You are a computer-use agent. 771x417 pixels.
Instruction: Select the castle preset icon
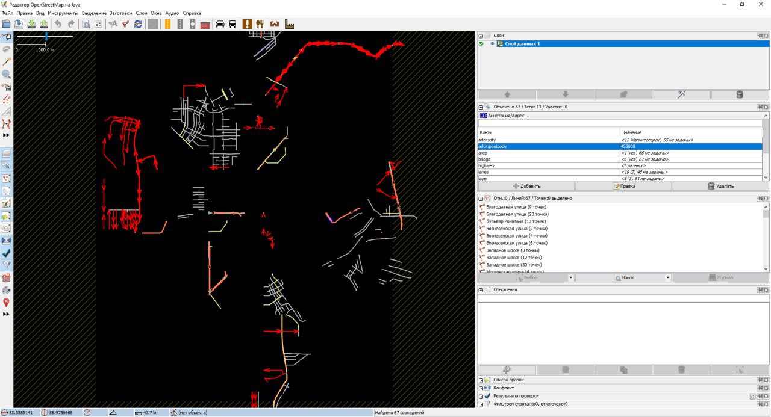point(275,24)
